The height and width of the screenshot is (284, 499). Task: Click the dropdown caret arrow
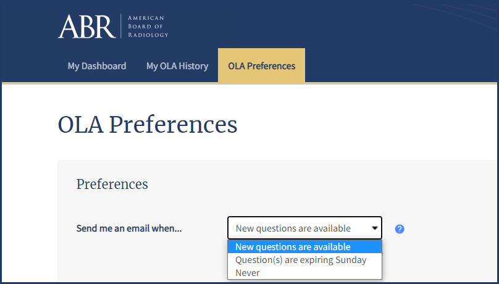click(375, 228)
